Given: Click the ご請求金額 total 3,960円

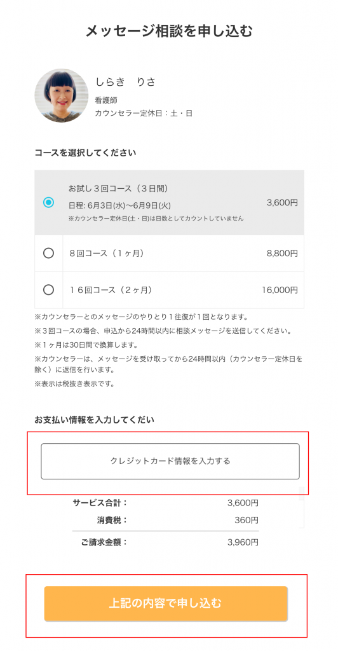Looking at the screenshot, I should click(x=243, y=542).
